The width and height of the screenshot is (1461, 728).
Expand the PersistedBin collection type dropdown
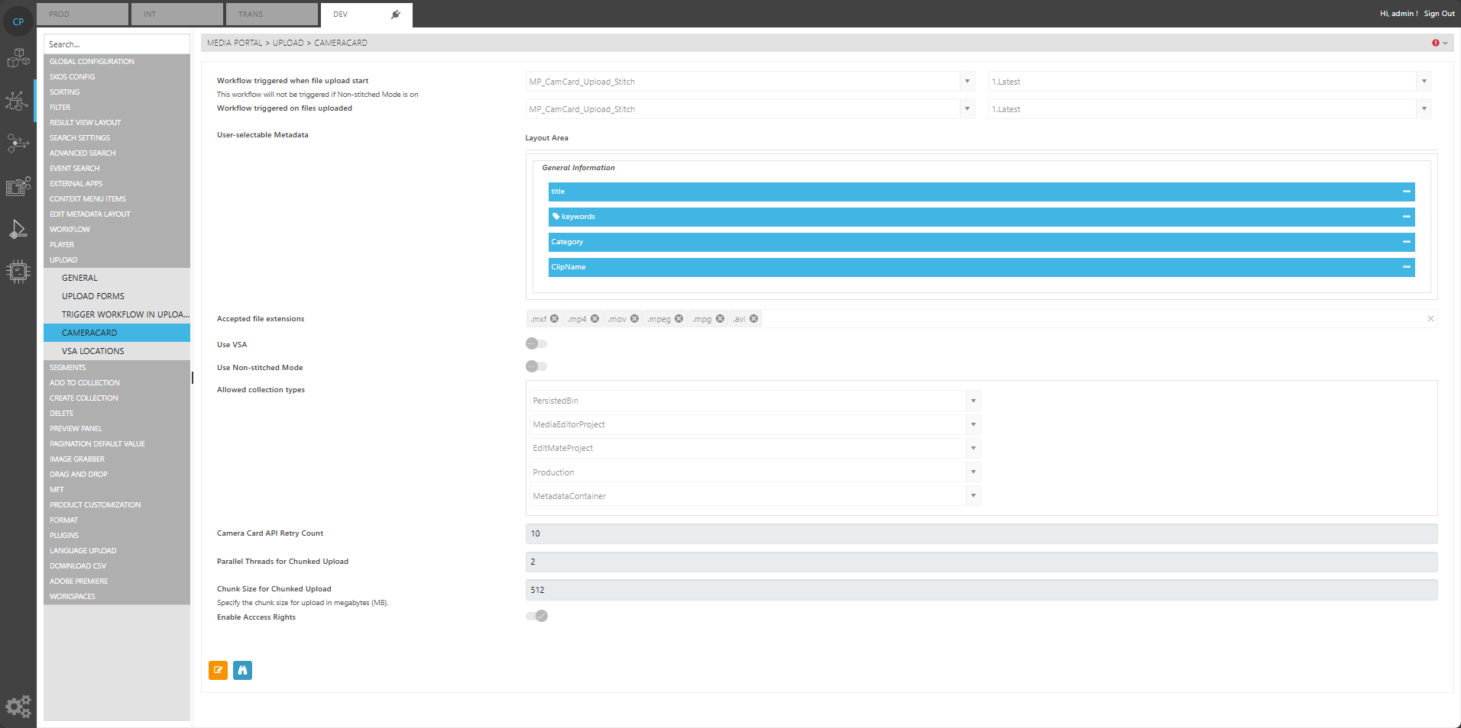[973, 401]
